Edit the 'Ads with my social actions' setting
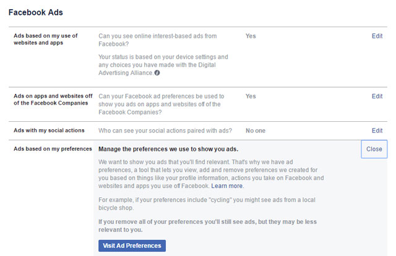Image resolution: width=396 pixels, height=256 pixels. coord(377,130)
